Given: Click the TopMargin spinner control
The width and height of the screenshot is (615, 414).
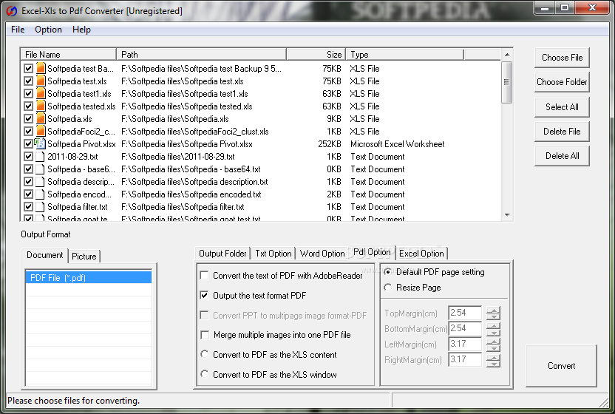Looking at the screenshot, I should [494, 313].
